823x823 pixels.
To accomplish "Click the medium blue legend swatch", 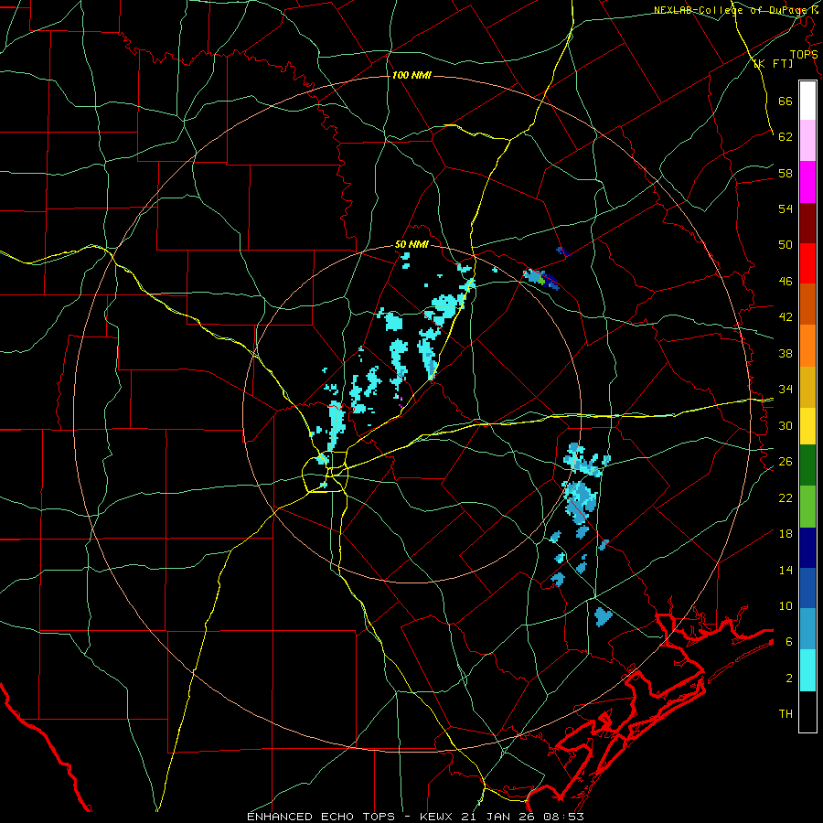I will 807,588.
